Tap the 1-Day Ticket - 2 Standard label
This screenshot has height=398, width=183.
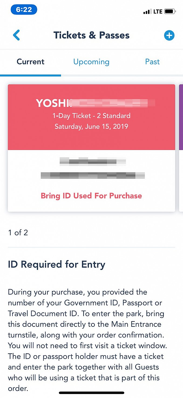click(91, 116)
